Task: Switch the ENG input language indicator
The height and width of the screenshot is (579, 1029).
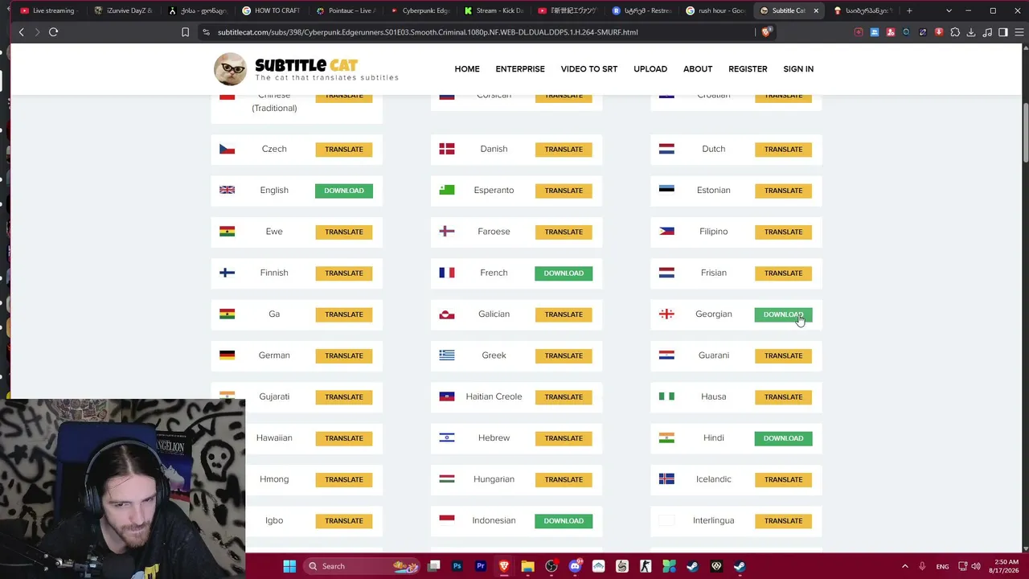Action: (x=942, y=566)
